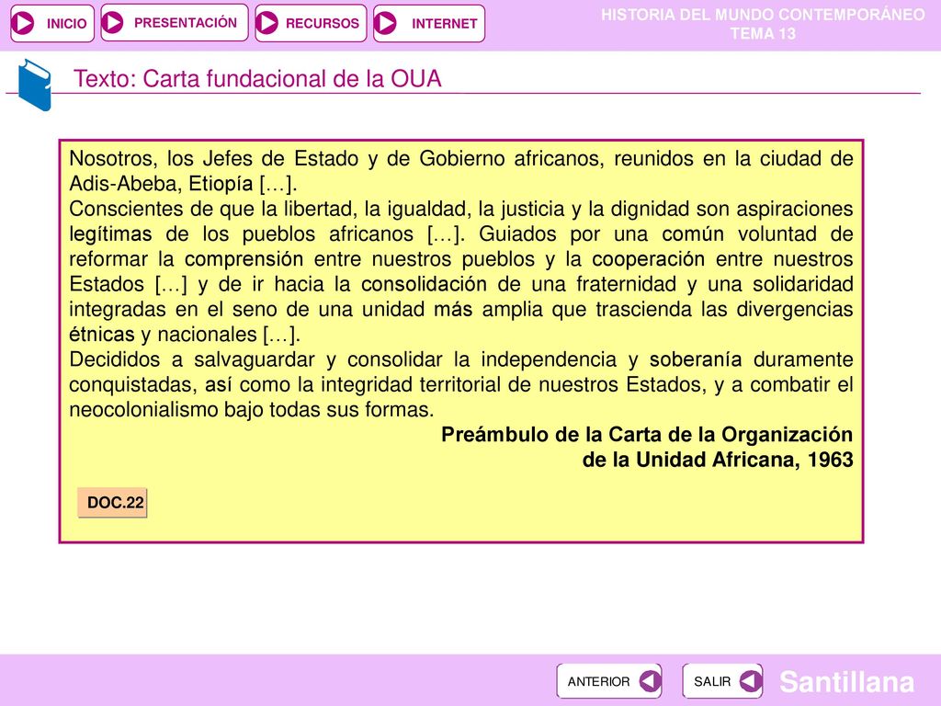941x706 pixels.
Task: Click the play arrow icon beside PRESENTACIÓN
Action: click(x=113, y=22)
